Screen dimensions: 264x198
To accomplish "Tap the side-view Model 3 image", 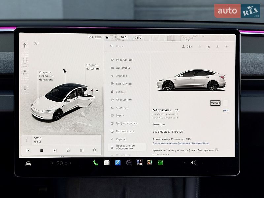I will tap(191, 80).
